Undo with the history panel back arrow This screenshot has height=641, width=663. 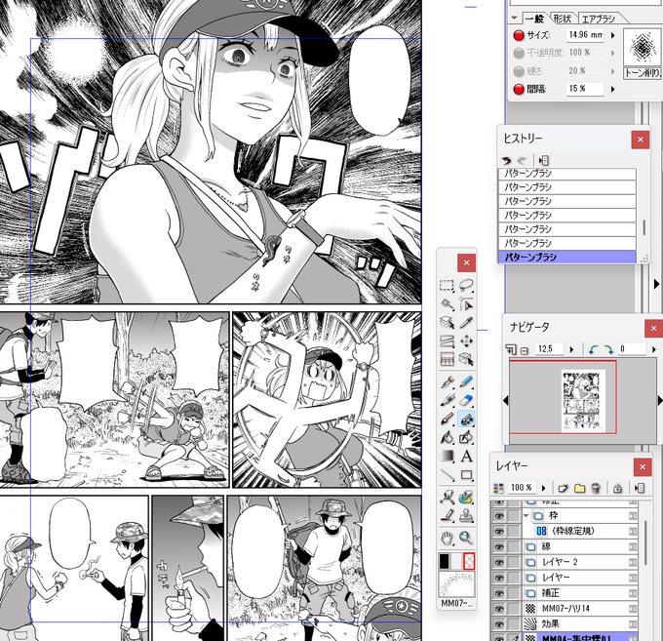coord(506,160)
